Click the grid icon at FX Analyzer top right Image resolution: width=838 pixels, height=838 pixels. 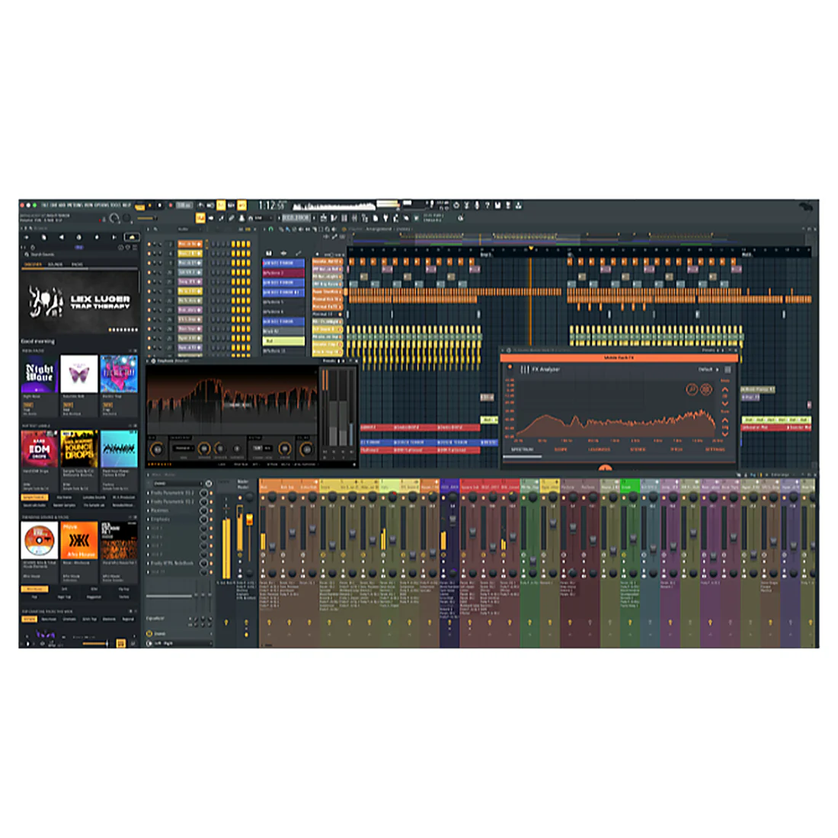tap(728, 369)
